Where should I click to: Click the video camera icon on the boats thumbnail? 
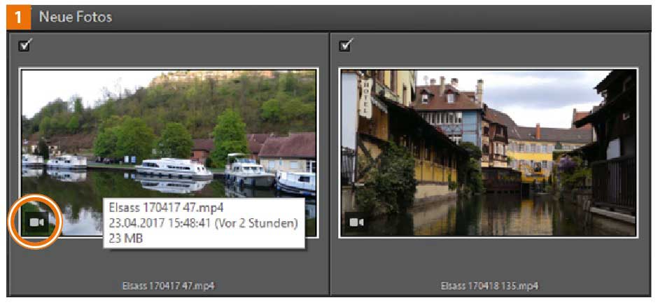tap(37, 222)
